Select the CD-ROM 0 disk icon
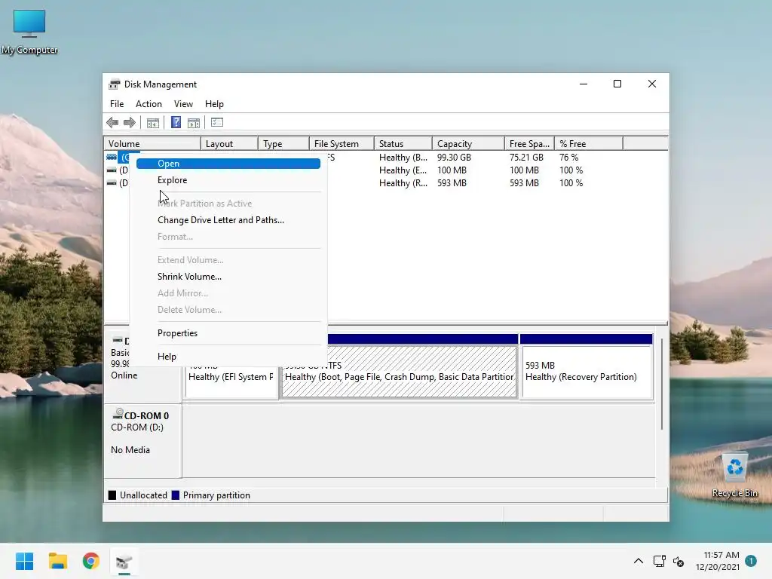 coord(118,414)
